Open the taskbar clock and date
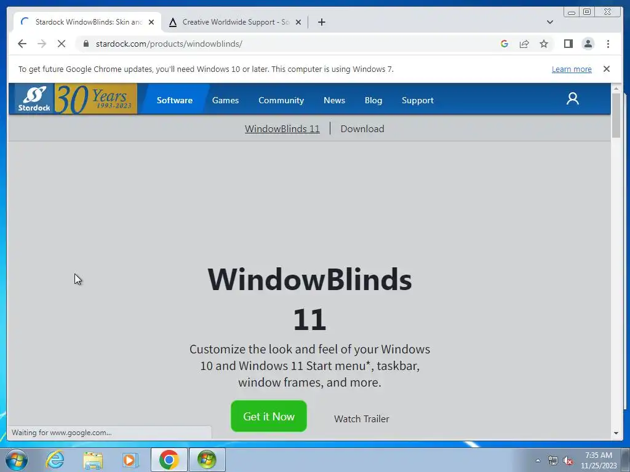Image resolution: width=630 pixels, height=472 pixels. pyautogui.click(x=599, y=460)
